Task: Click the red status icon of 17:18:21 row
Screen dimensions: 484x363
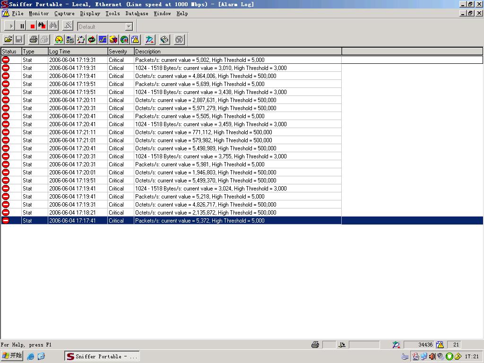Action: (x=6, y=212)
